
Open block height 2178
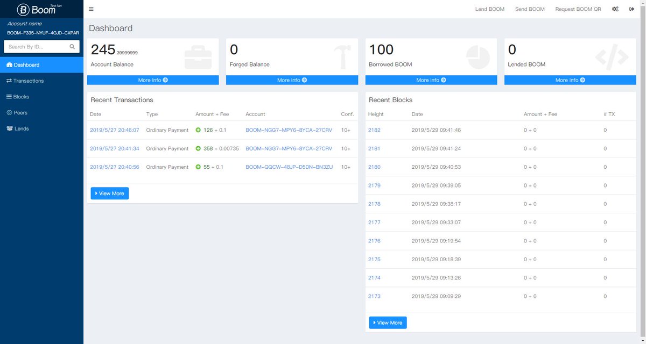pyautogui.click(x=374, y=204)
